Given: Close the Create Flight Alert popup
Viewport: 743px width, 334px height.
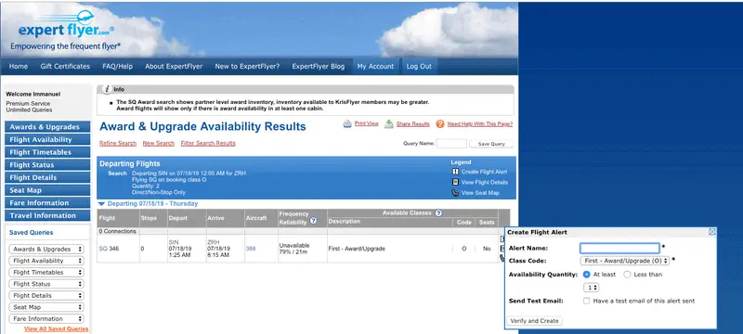Looking at the screenshot, I should [x=711, y=232].
